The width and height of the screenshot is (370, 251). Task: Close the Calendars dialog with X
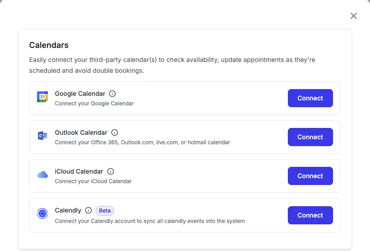click(354, 16)
